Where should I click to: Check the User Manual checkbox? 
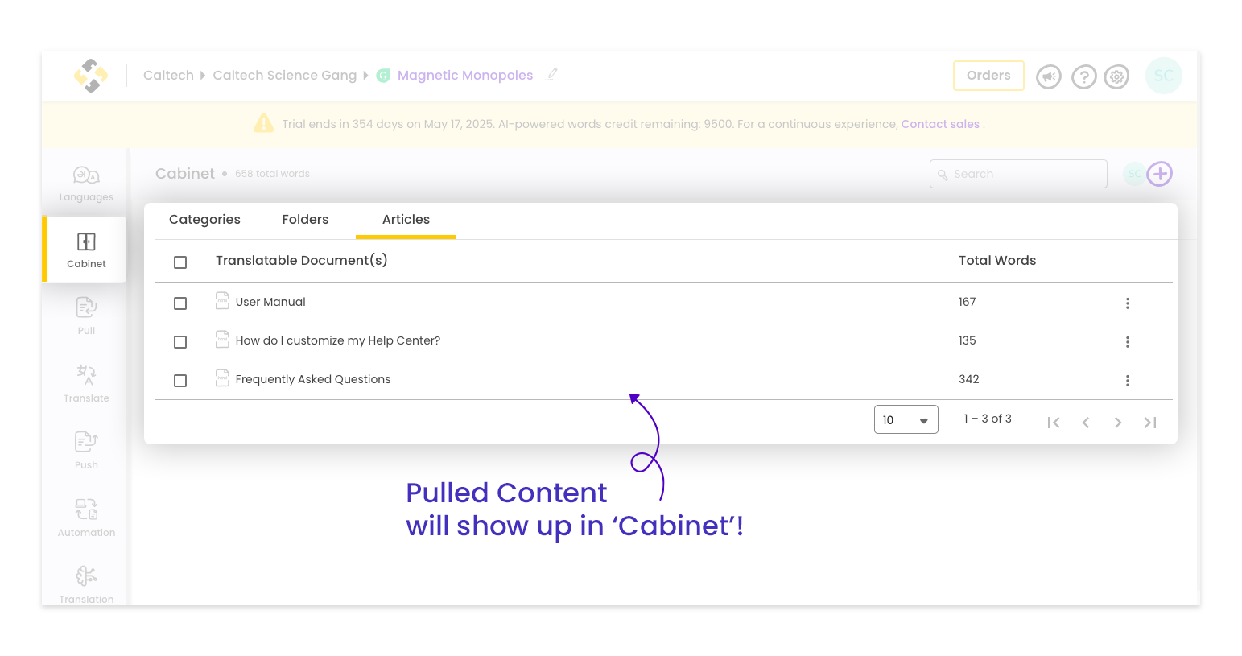[180, 303]
